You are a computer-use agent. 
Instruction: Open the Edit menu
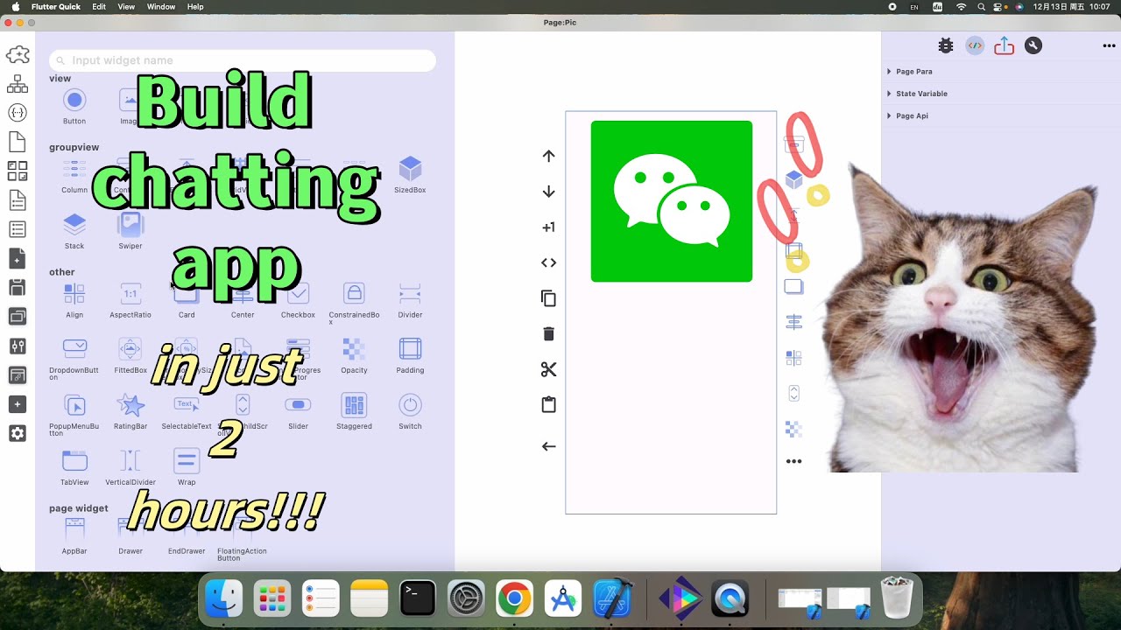pos(99,7)
